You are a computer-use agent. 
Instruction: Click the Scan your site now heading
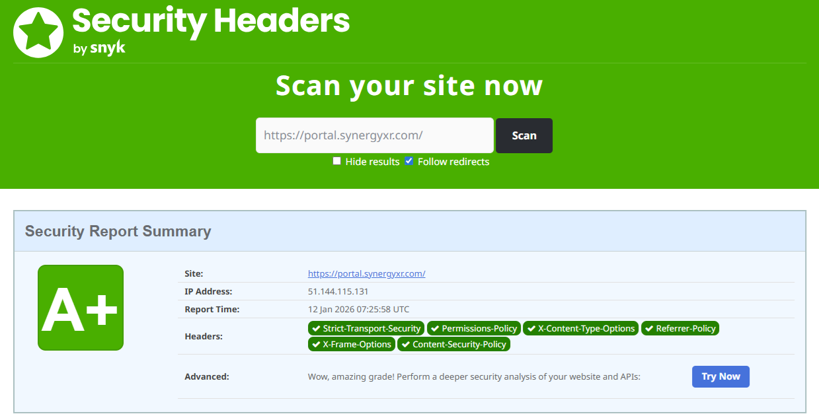click(x=409, y=86)
